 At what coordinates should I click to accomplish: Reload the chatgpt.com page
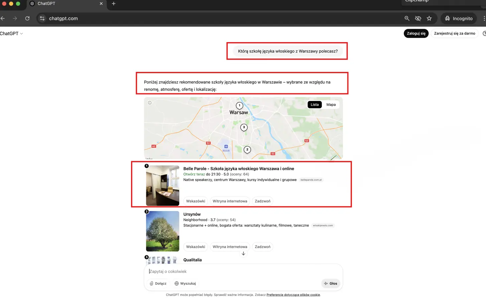coord(27,18)
